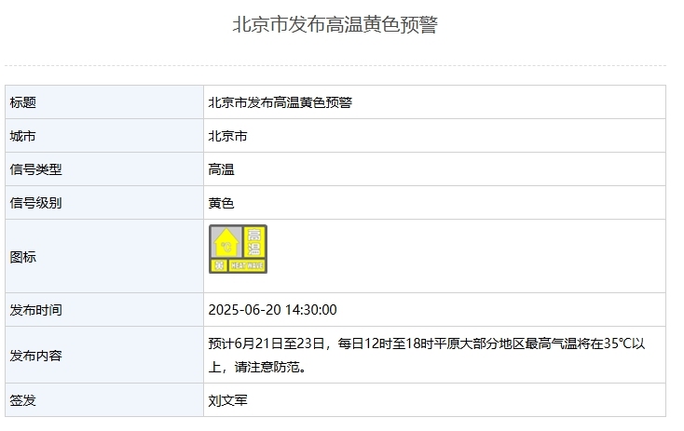Click the yellow heat wave warning icon
Viewport: 684px width, 431px height.
(238, 249)
